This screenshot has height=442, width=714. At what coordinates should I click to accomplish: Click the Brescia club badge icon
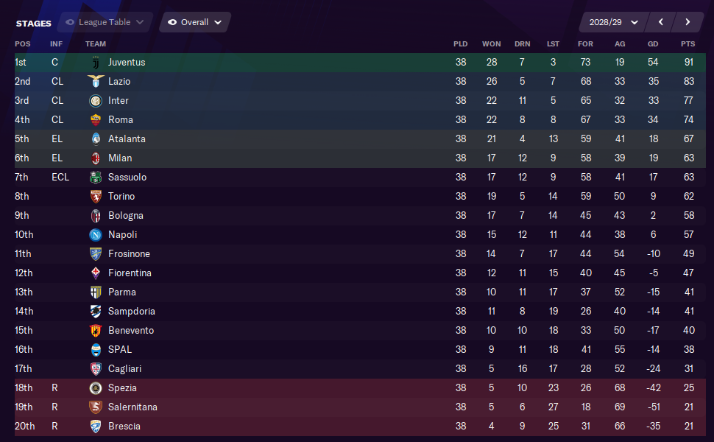96,426
